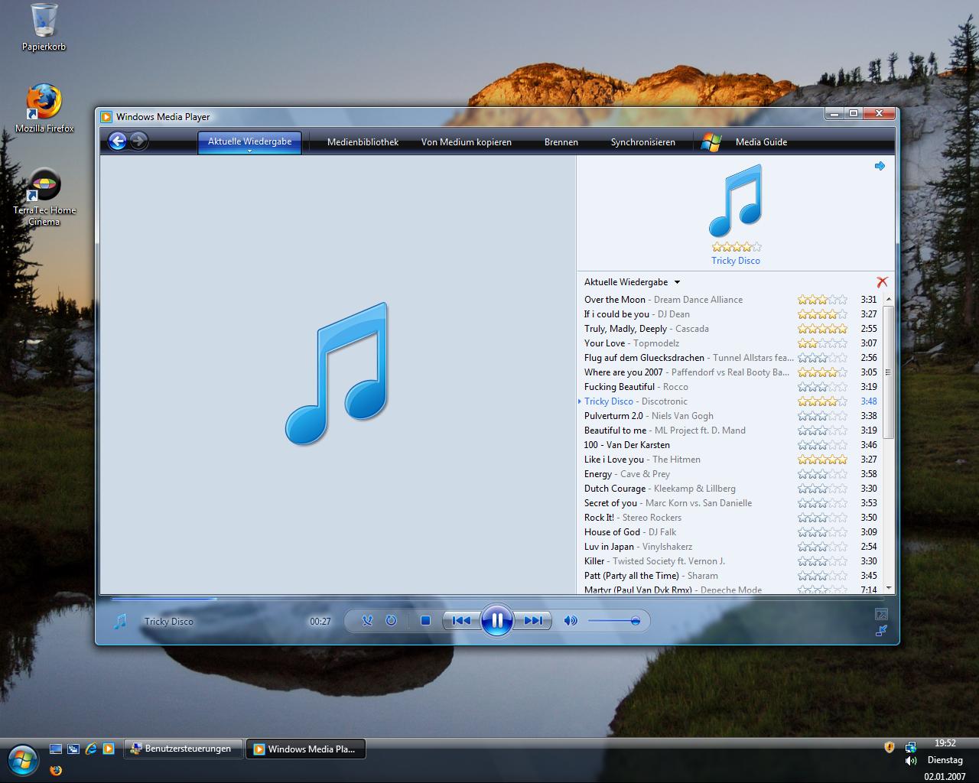This screenshot has height=783, width=979.
Task: Click the music note icon beside the Tricky Disco status text
Action: tap(120, 621)
